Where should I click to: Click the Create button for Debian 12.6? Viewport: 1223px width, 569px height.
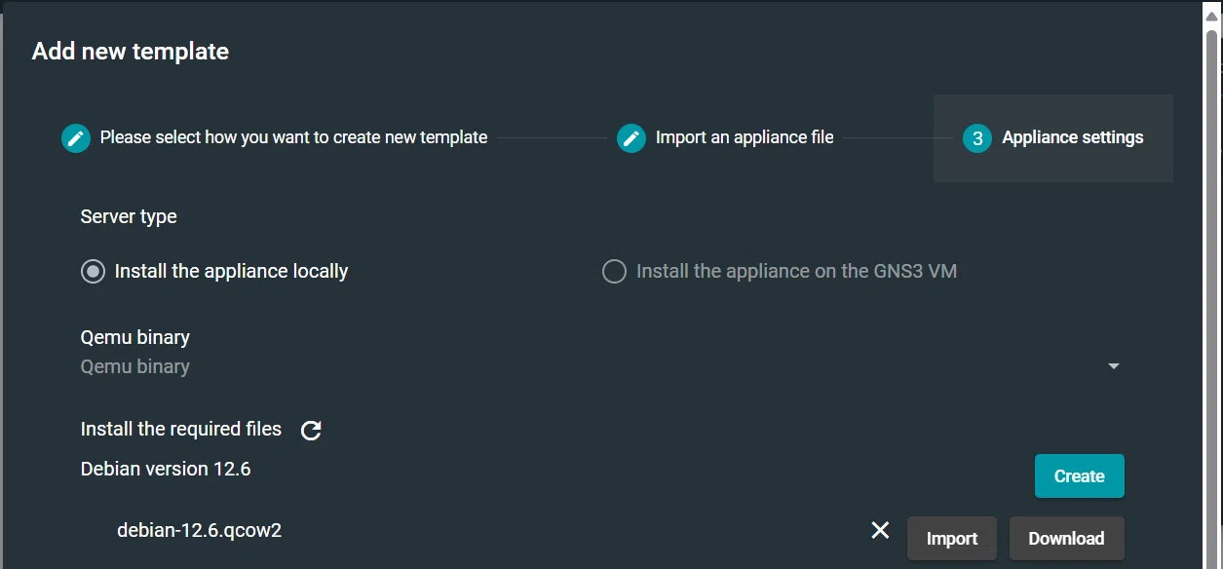click(x=1080, y=476)
